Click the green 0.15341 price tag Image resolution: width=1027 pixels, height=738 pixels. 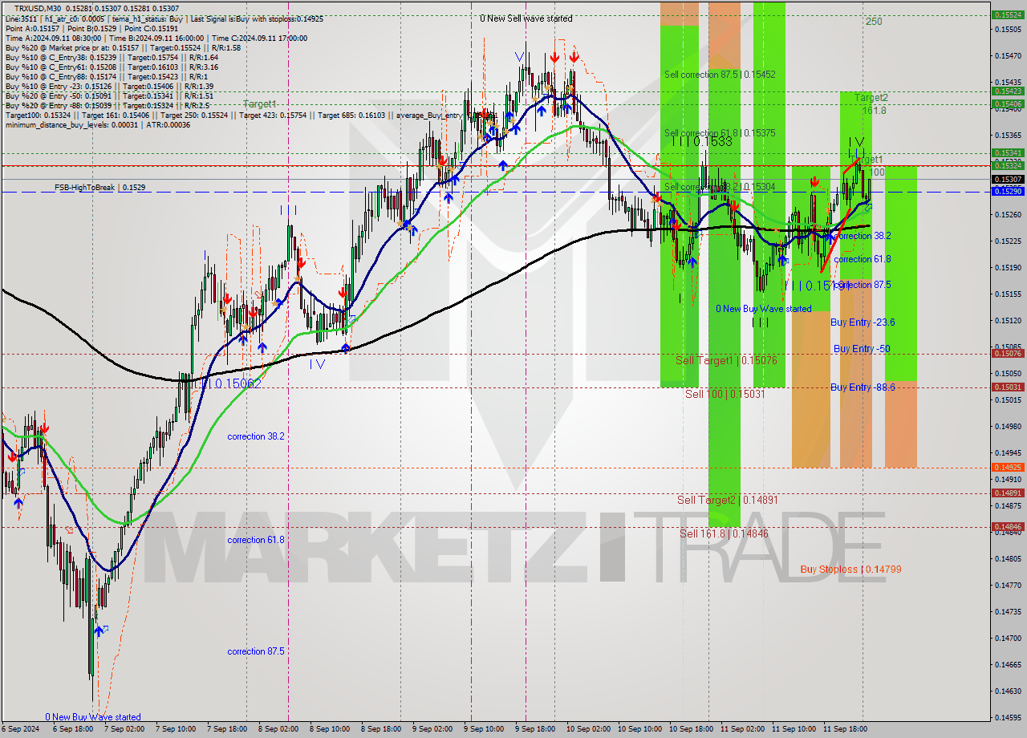1008,152
